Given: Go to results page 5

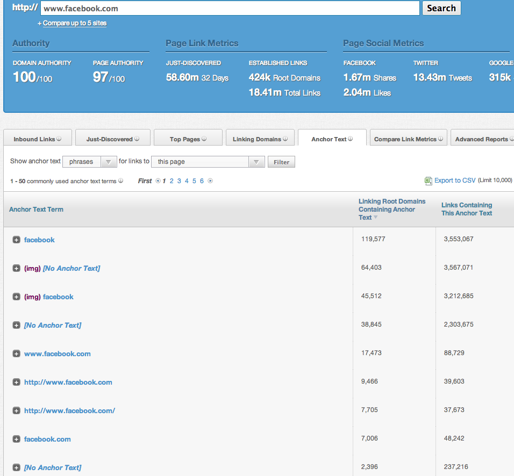Looking at the screenshot, I should (x=194, y=181).
